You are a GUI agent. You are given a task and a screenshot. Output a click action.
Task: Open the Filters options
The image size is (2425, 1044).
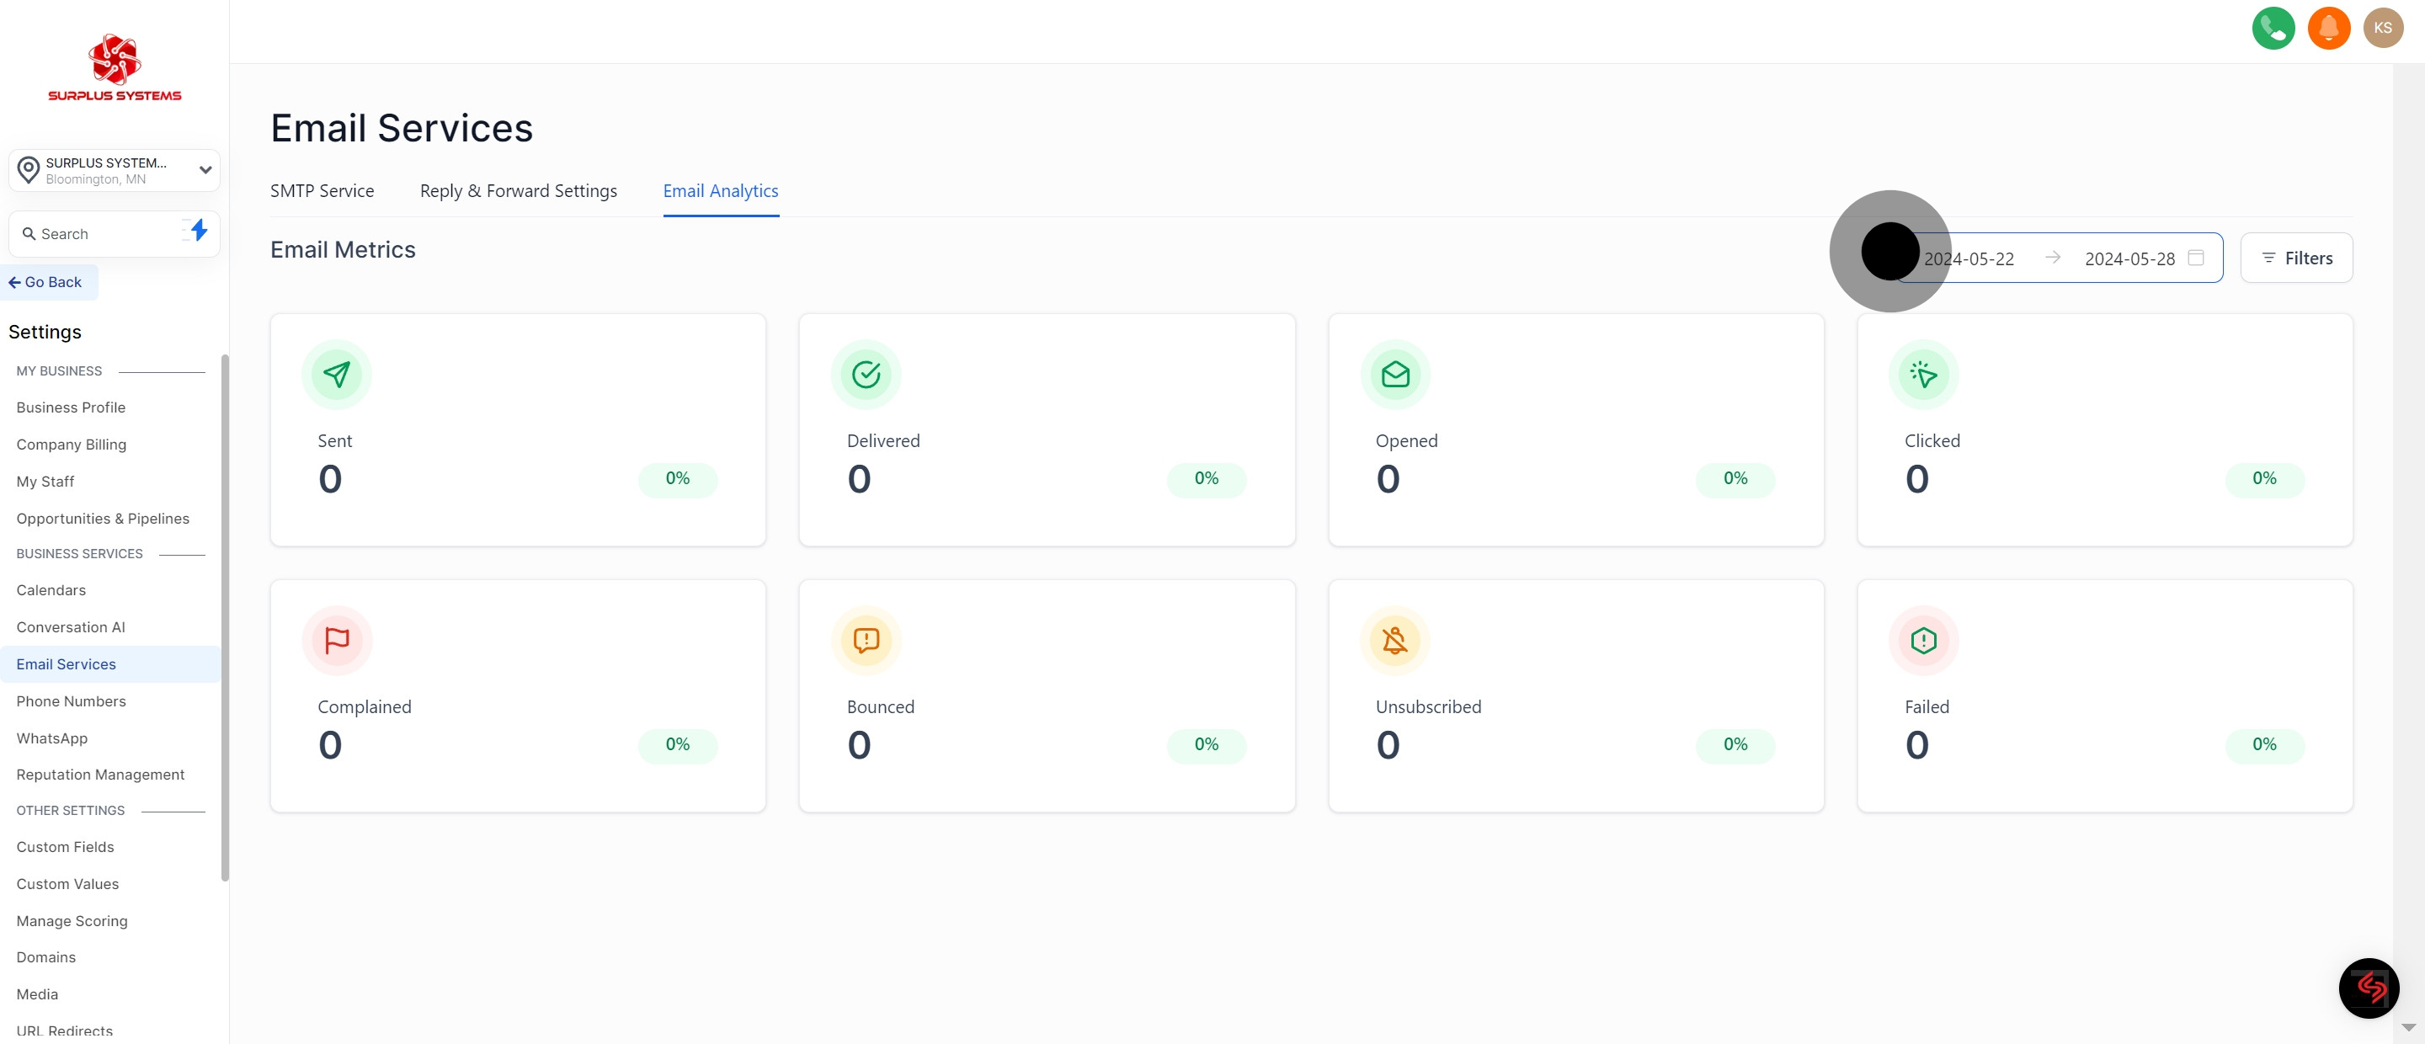point(2295,258)
